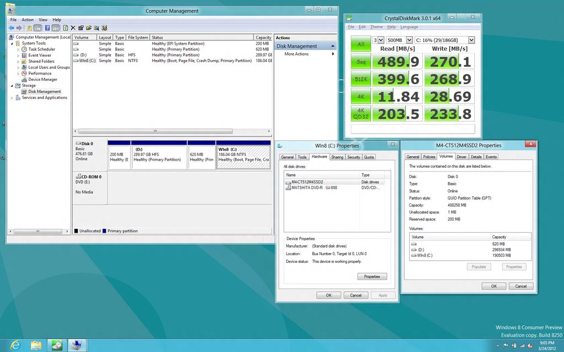Click the Back arrow in Computer Management toolbar
This screenshot has height=352, width=564.
coord(11,28)
